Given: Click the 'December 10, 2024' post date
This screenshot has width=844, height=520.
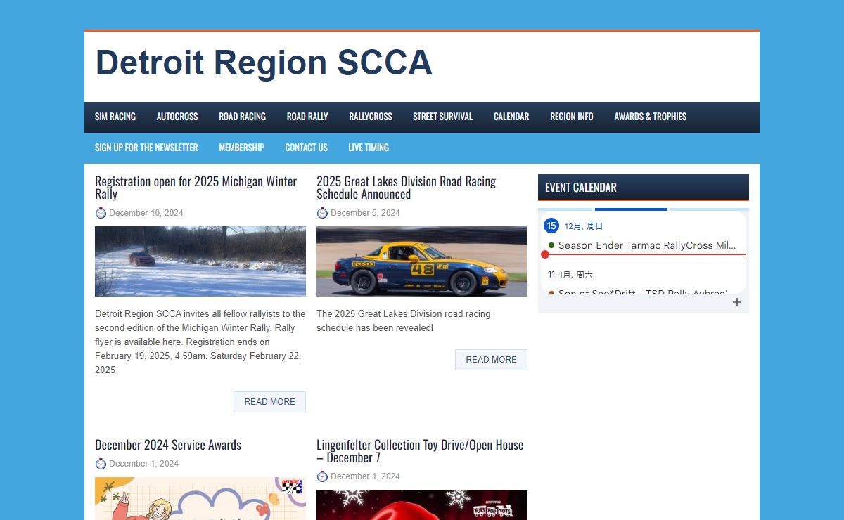Looking at the screenshot, I should pos(146,213).
